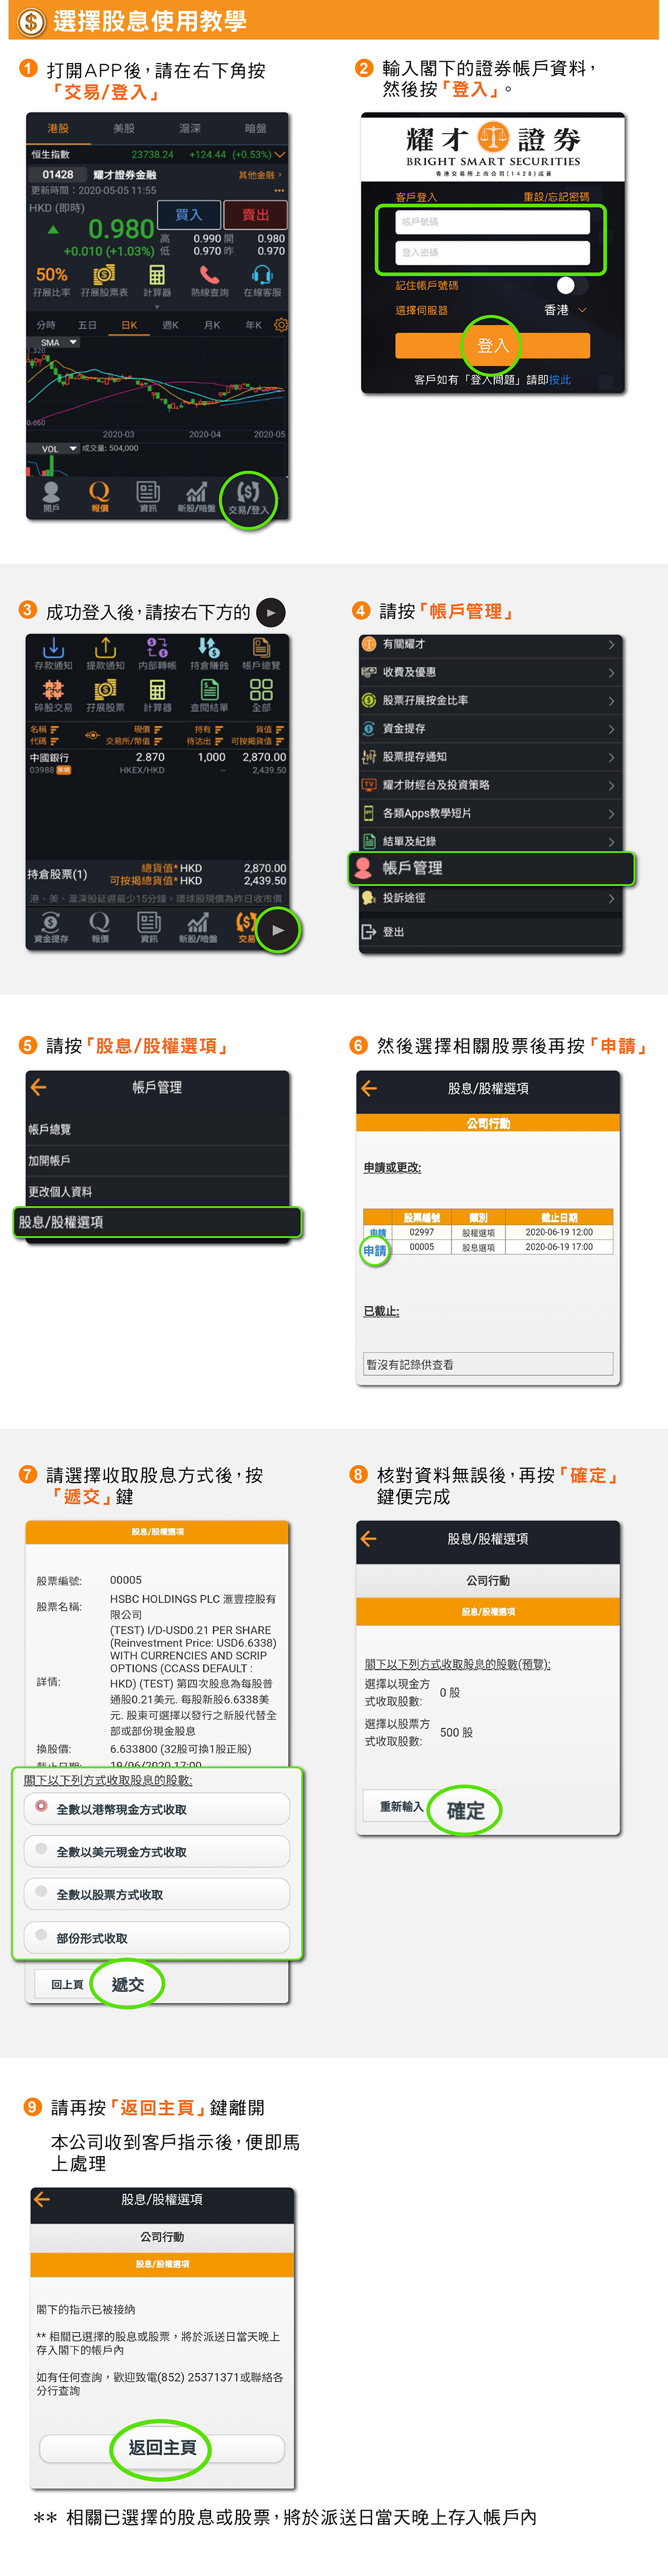Tap the 確定 confirm button
Image resolution: width=668 pixels, height=2576 pixels.
[x=465, y=1810]
